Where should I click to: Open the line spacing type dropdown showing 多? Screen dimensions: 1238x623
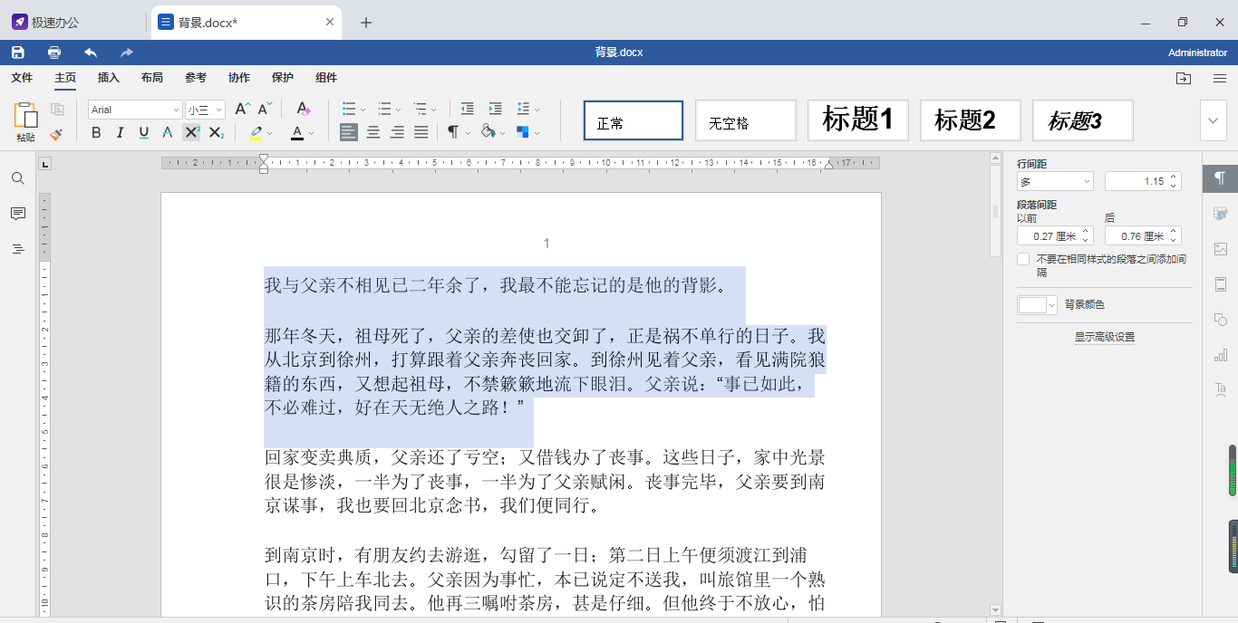coord(1055,182)
